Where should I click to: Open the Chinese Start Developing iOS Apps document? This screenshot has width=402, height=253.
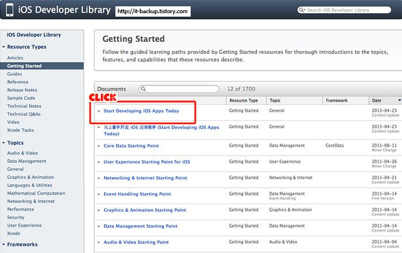pyautogui.click(x=161, y=130)
